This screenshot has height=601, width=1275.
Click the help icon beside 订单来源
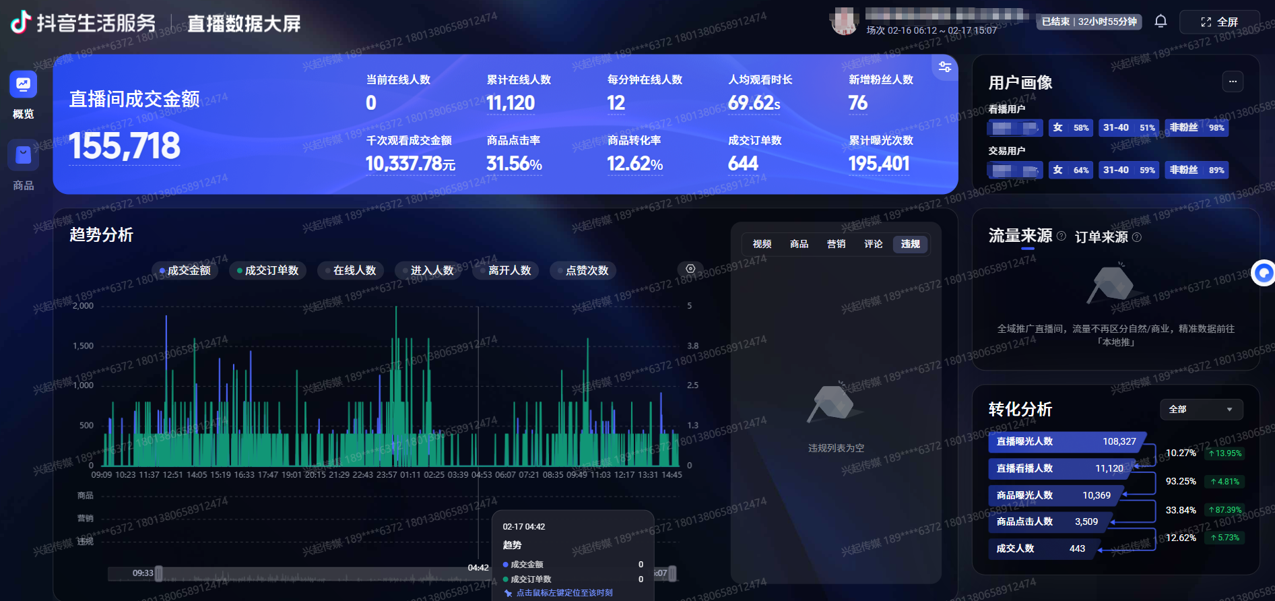[x=1137, y=237]
